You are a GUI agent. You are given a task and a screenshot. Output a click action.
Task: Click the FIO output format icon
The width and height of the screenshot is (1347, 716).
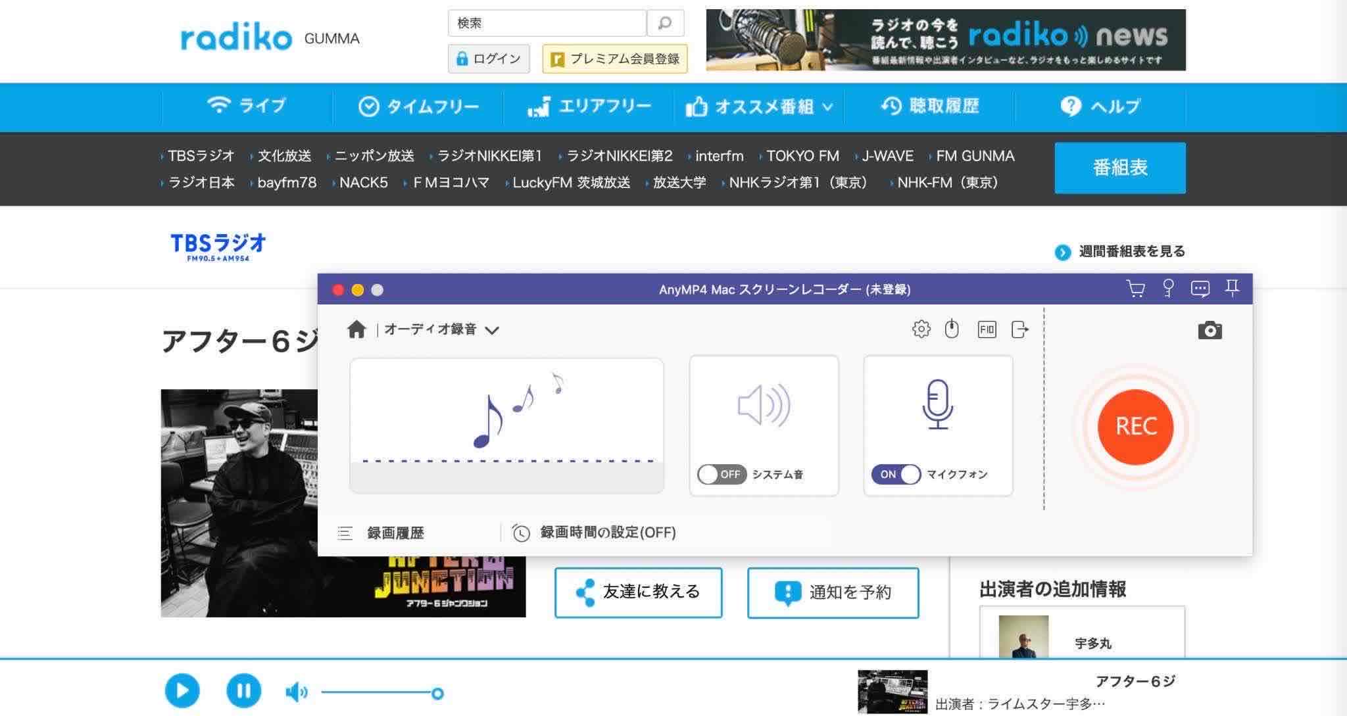coord(987,329)
